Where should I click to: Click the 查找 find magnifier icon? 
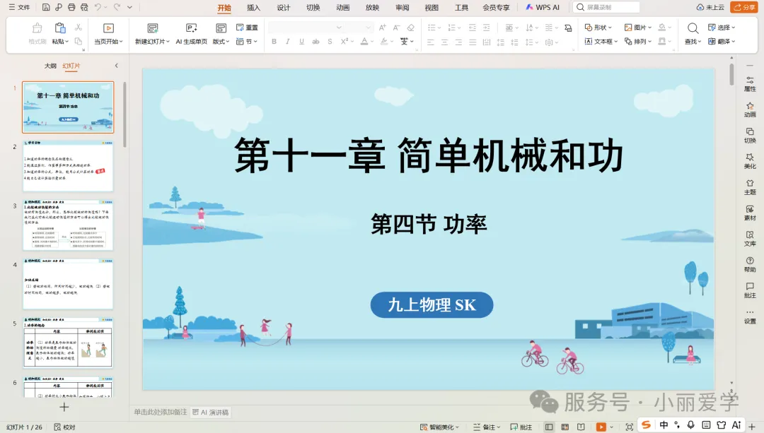click(x=693, y=28)
